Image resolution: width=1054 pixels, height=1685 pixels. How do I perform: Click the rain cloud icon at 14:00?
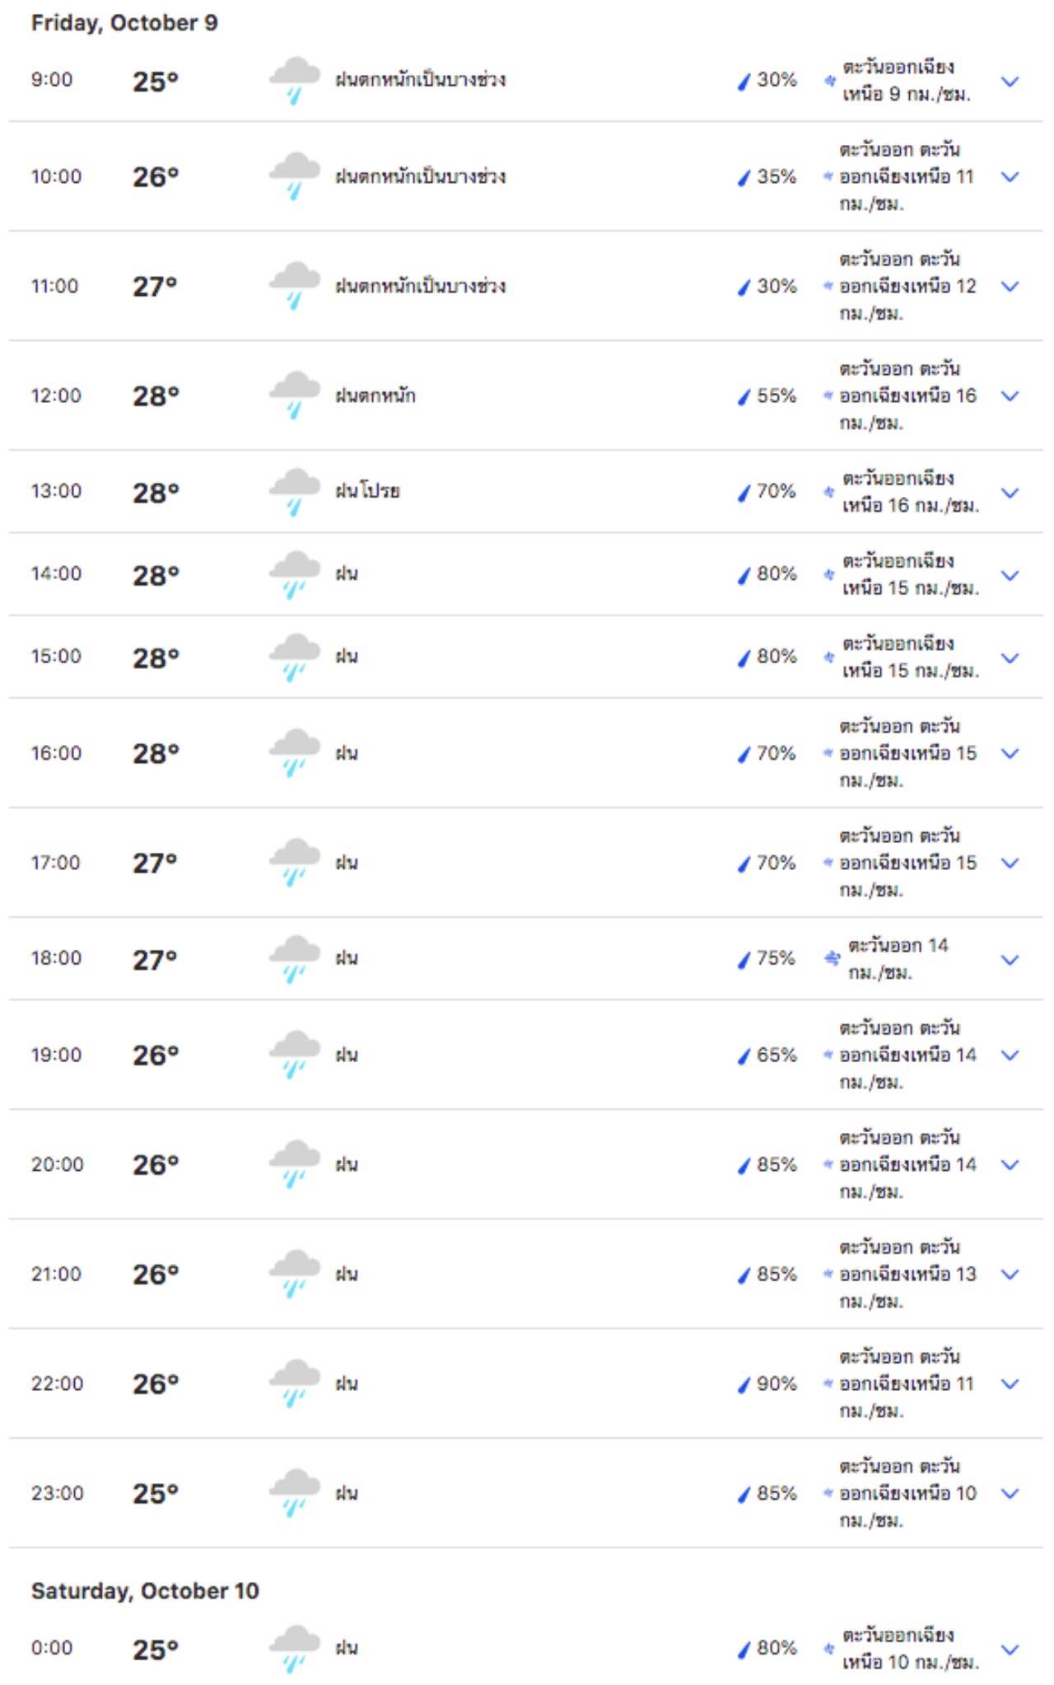coord(294,574)
